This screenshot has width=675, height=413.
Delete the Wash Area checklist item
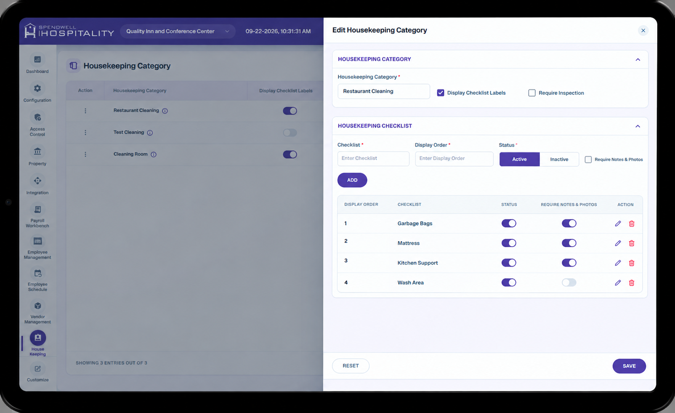[x=632, y=283]
